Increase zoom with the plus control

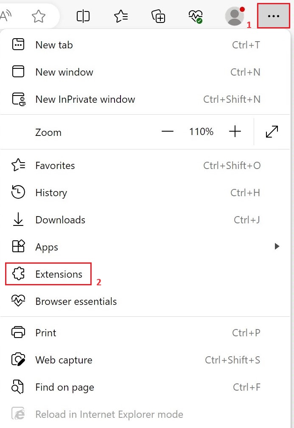coord(235,132)
